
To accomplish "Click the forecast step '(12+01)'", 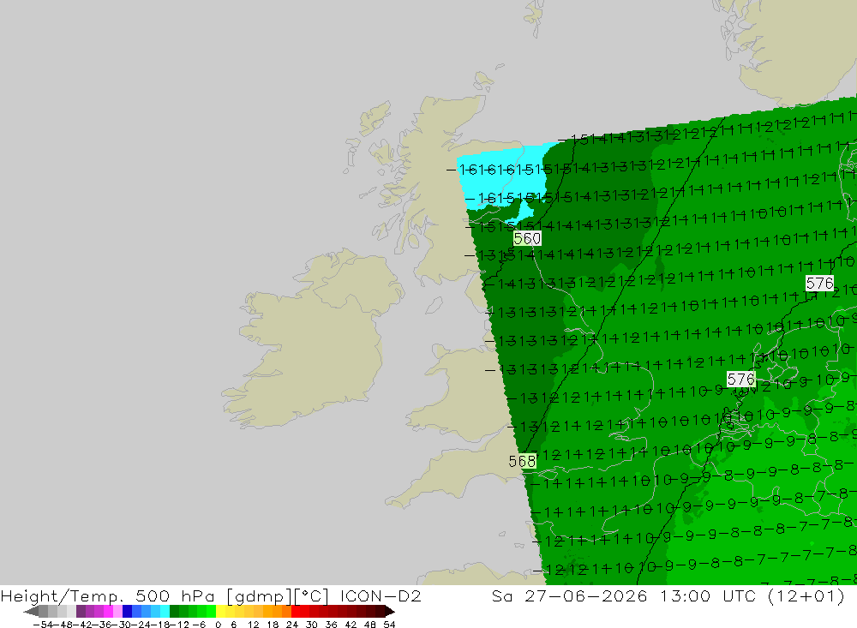I will point(806,596).
